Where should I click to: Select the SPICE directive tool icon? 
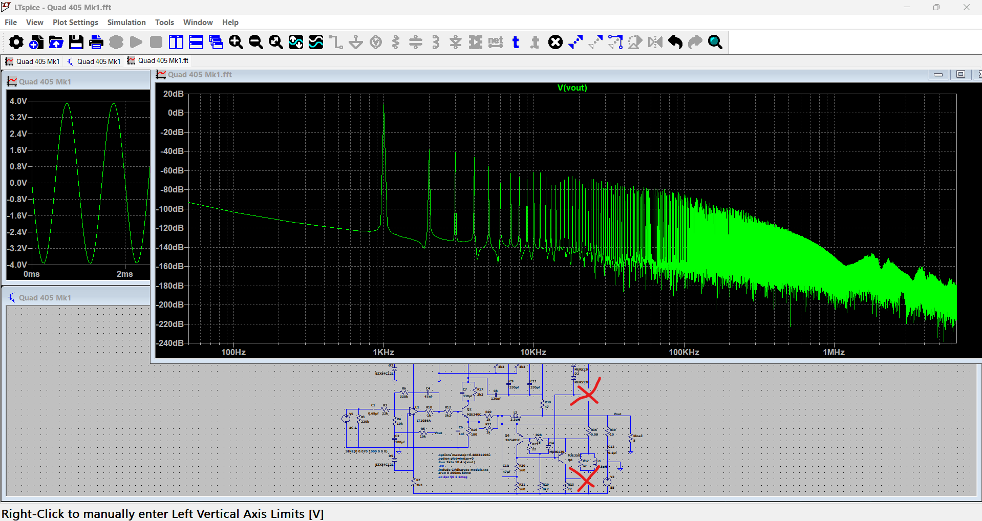coord(536,42)
